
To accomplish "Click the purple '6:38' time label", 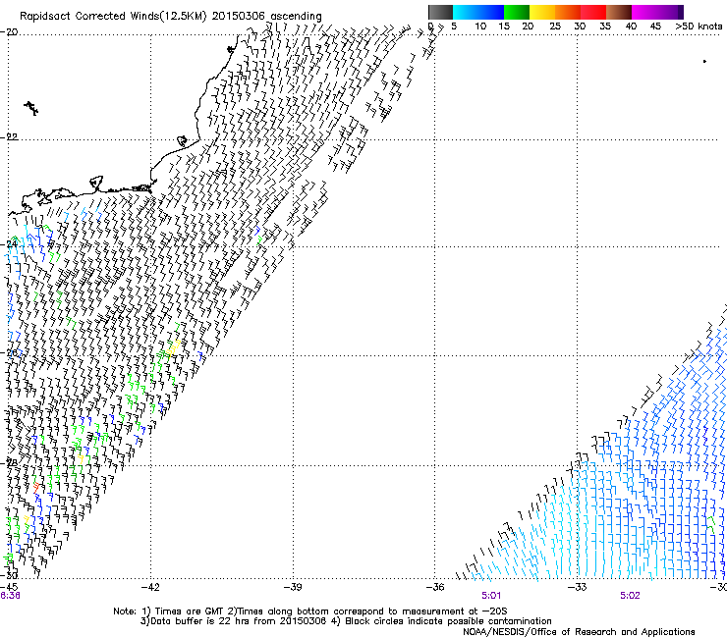I will tap(10, 596).
